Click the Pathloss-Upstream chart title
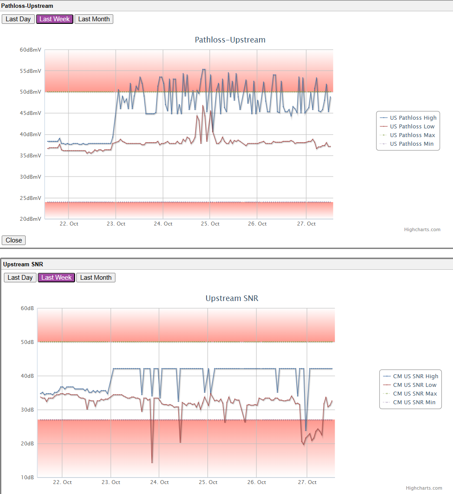The width and height of the screenshot is (453, 494). (x=230, y=40)
